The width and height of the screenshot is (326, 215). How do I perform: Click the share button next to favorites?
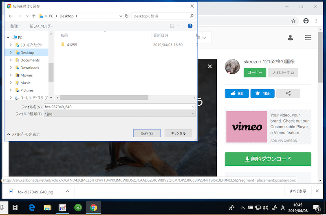pyautogui.click(x=288, y=93)
